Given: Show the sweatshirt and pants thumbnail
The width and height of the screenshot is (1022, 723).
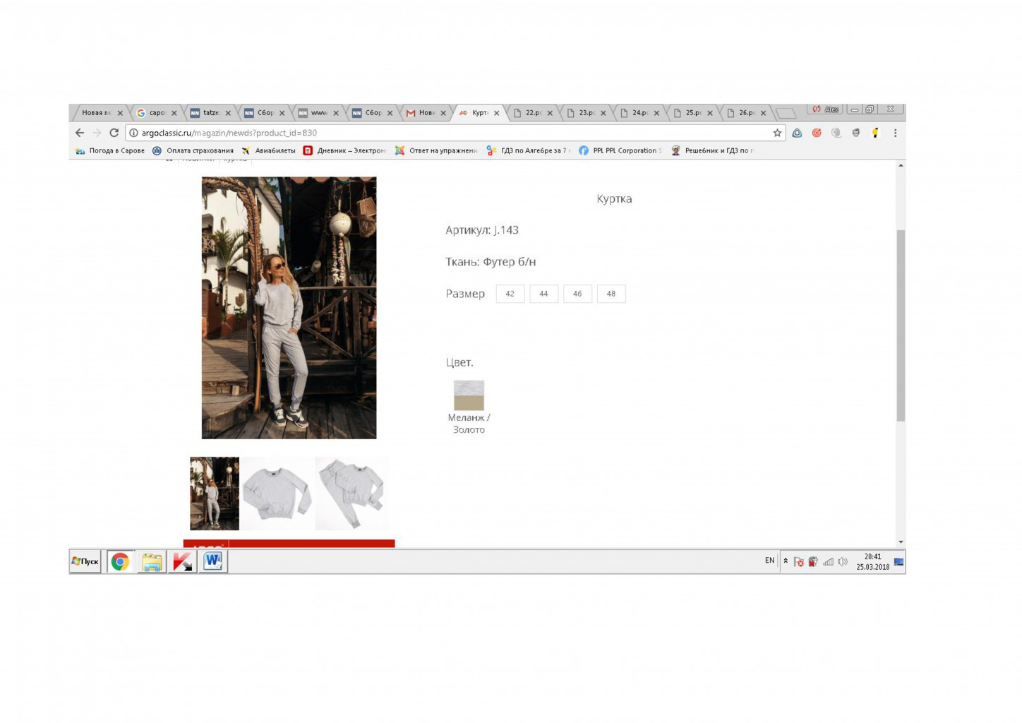Looking at the screenshot, I should pos(351,494).
